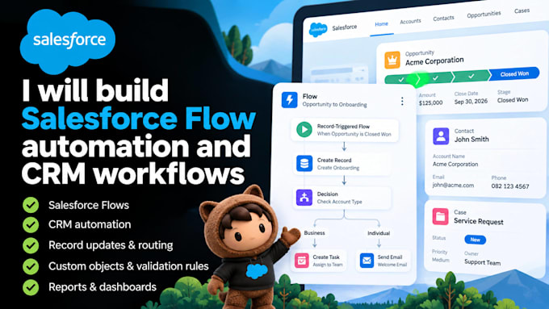Select the Create Task Assign to Team node

319,261
